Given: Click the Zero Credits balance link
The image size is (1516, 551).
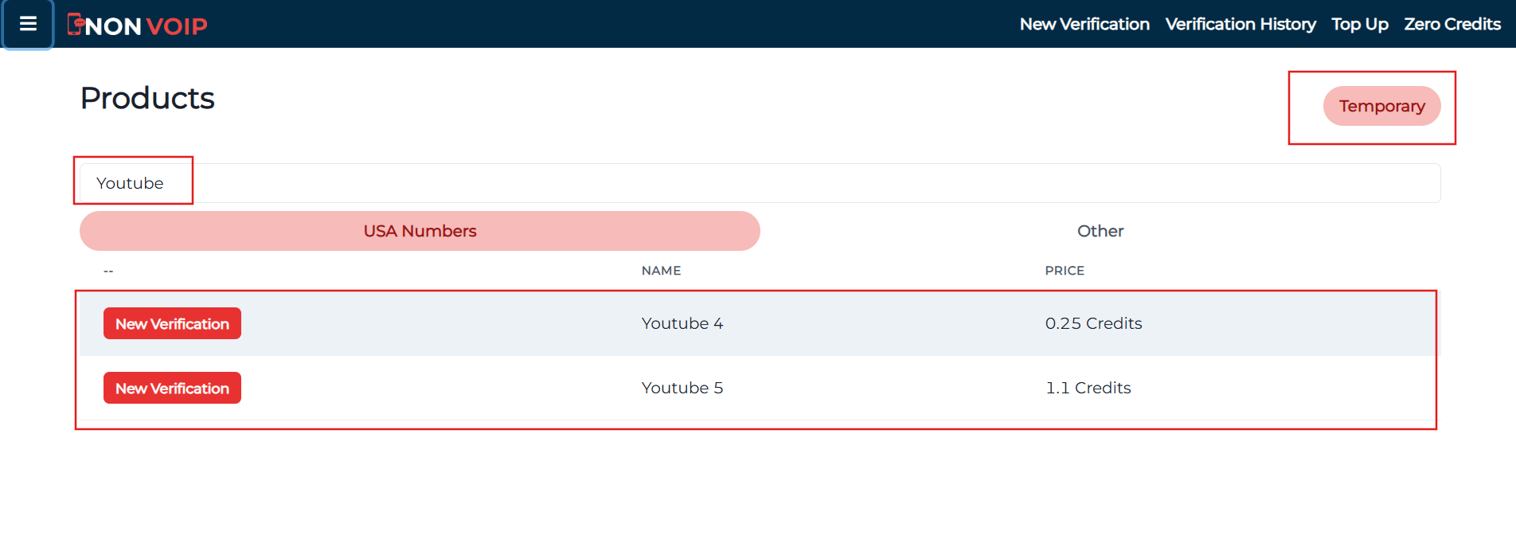Looking at the screenshot, I should (x=1452, y=25).
